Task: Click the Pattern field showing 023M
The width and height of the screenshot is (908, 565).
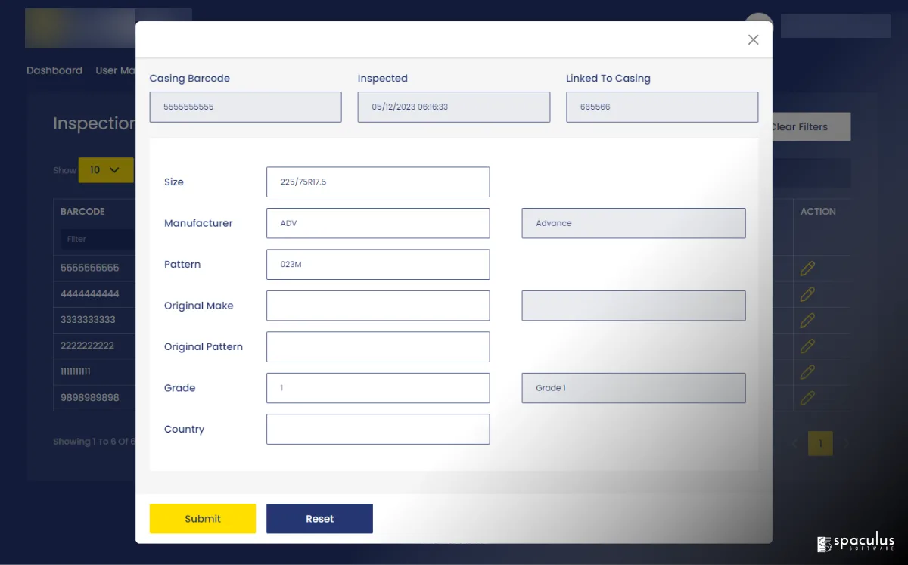Action: [x=378, y=265]
